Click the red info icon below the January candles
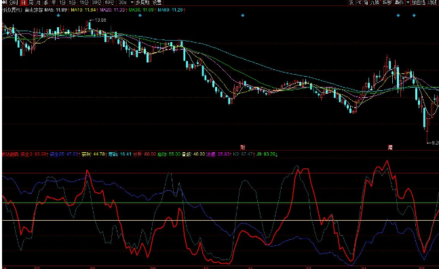Viewport: 439px width, 269px height. pos(390,147)
